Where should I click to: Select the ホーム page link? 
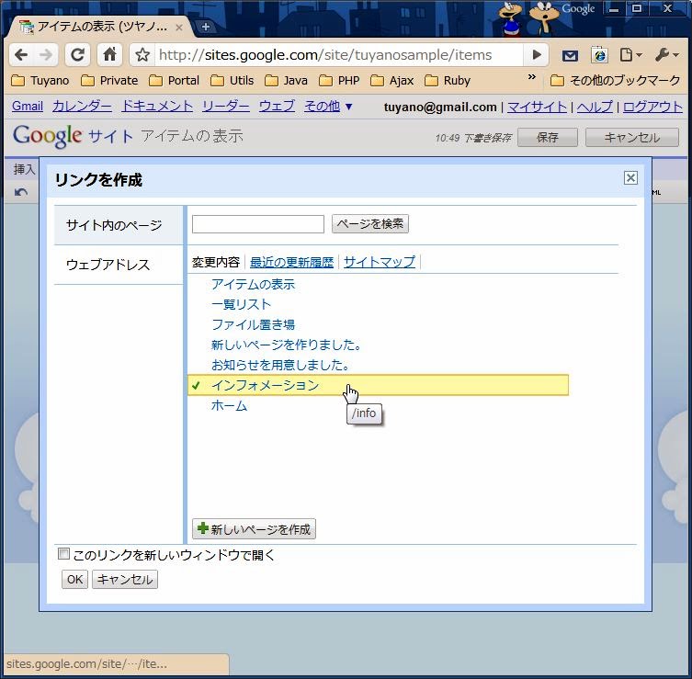229,405
